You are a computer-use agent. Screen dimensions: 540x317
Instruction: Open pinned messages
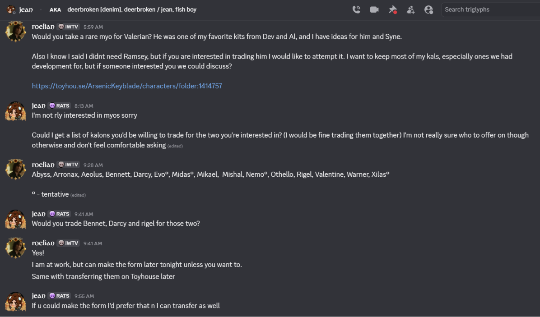[x=393, y=9]
